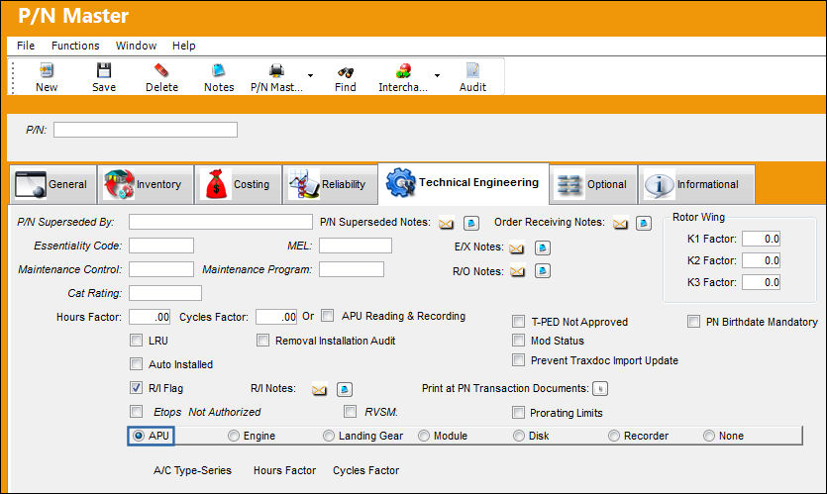
Task: Check the Mod Status checkbox
Action: (518, 340)
